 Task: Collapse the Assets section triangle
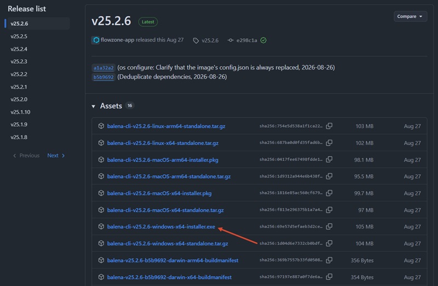(x=93, y=106)
